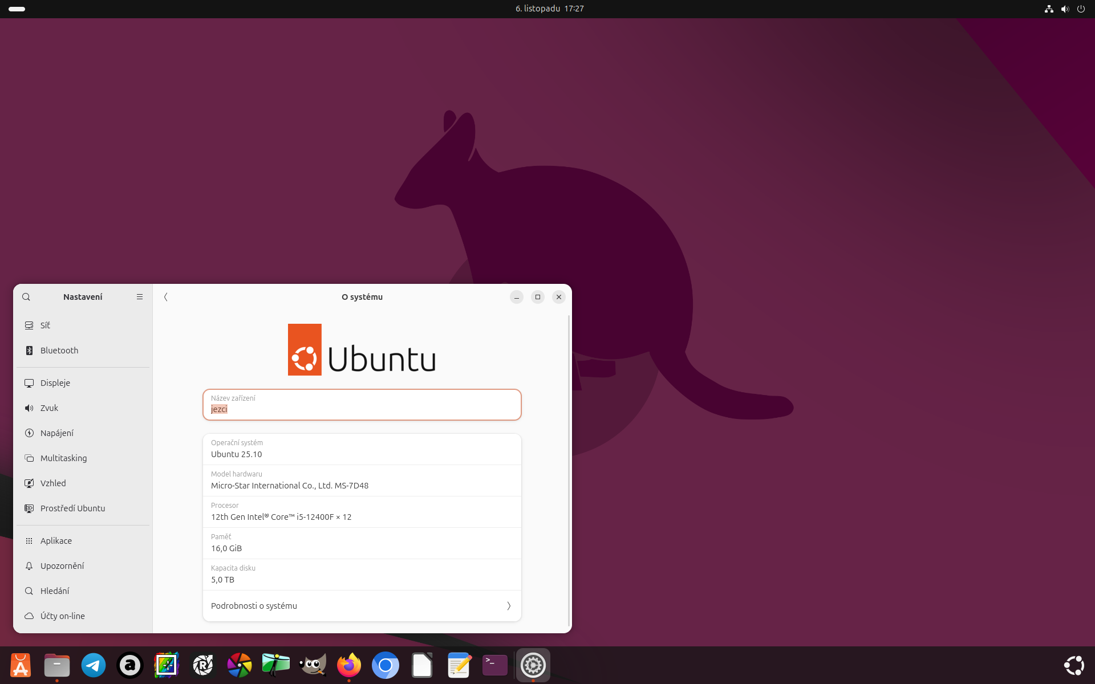Launch Telegram from the dock
The image size is (1095, 684).
94,665
